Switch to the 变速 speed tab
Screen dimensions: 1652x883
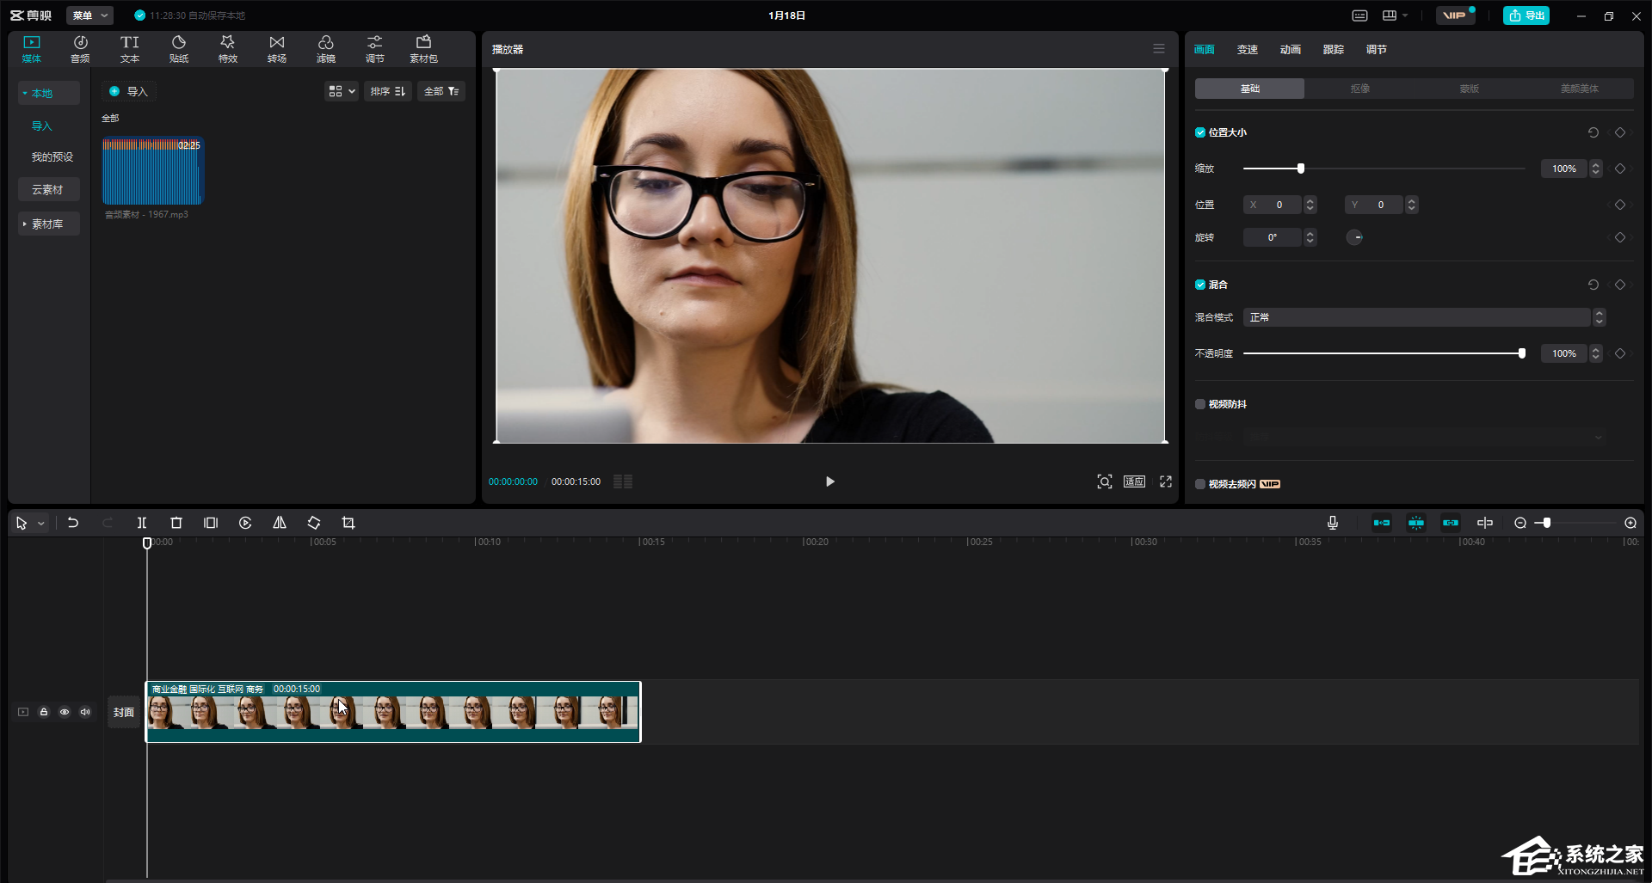(1248, 50)
